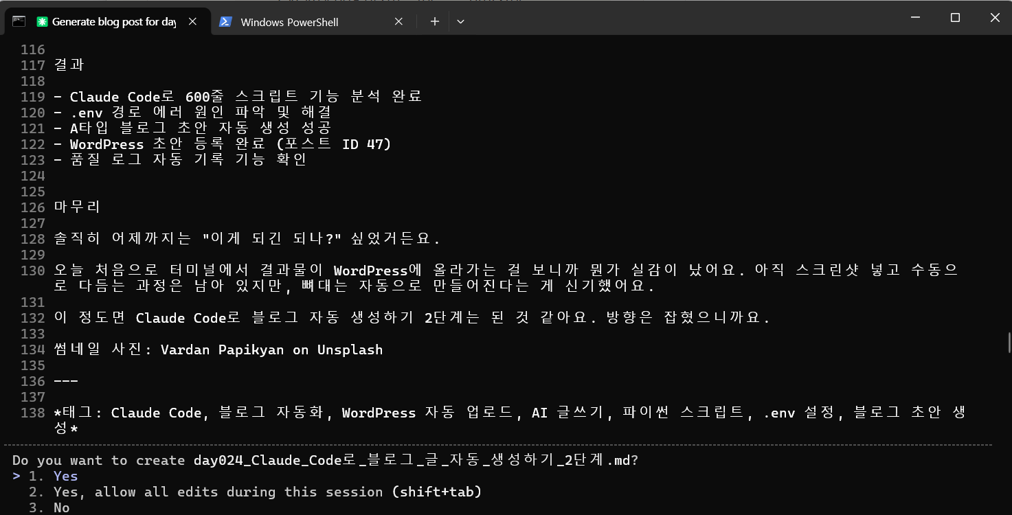Viewport: 1012px width, 515px height.
Task: Click the "Vardan Papikyan on Unsplash" credit text
Action: [271, 350]
